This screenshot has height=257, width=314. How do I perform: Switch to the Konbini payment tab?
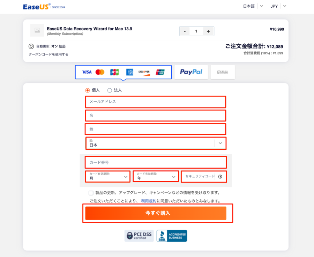tap(223, 72)
